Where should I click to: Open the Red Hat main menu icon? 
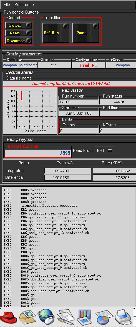pyautogui.click(x=9, y=317)
